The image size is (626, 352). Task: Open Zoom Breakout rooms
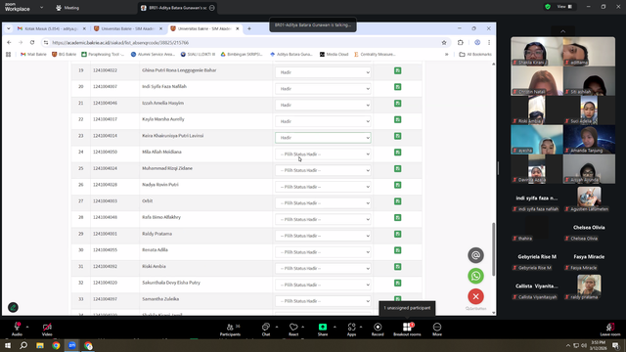(x=407, y=330)
